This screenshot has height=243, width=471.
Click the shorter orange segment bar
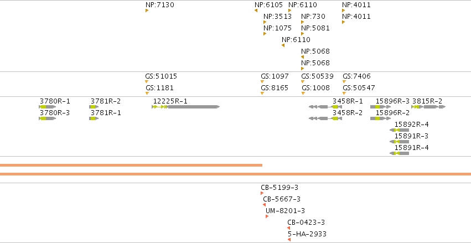pyautogui.click(x=131, y=165)
